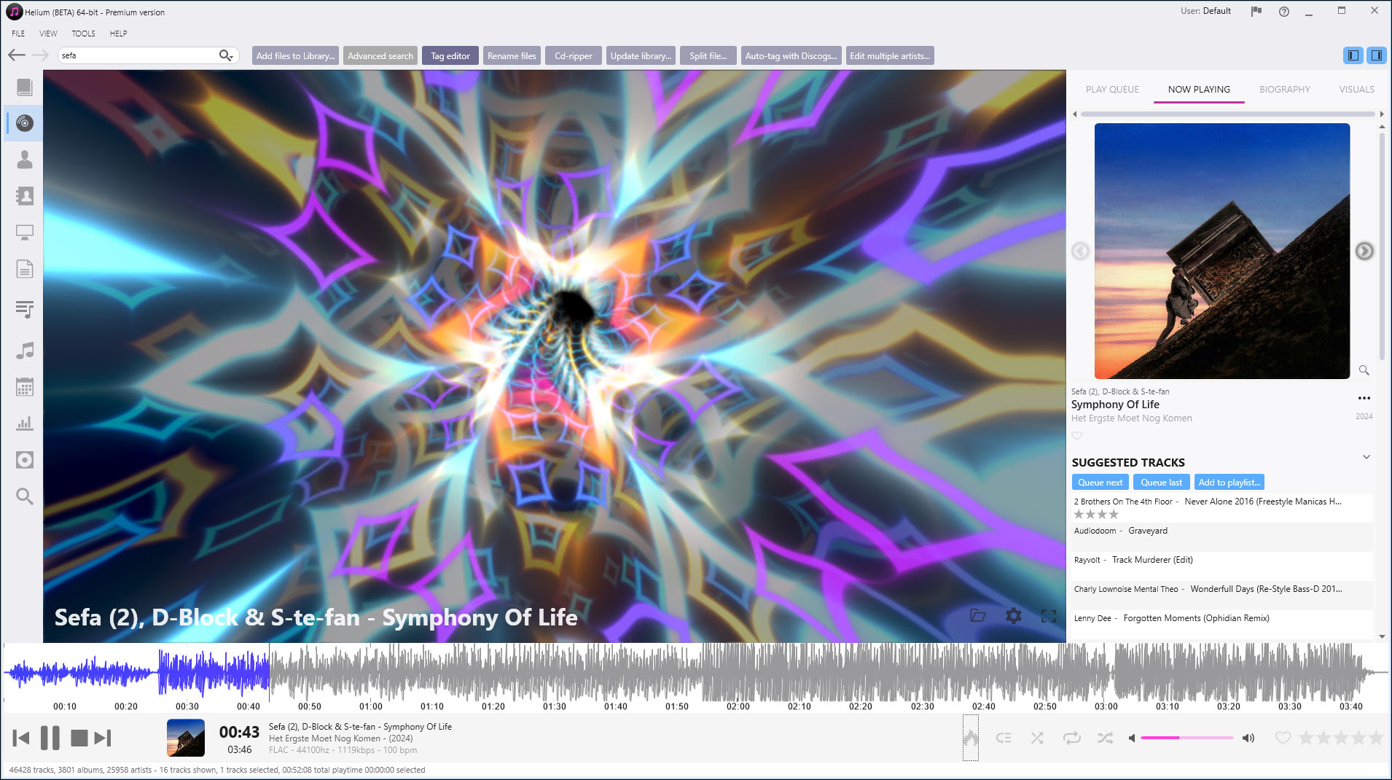
Task: Click the flame icon in player bar
Action: pyautogui.click(x=971, y=738)
